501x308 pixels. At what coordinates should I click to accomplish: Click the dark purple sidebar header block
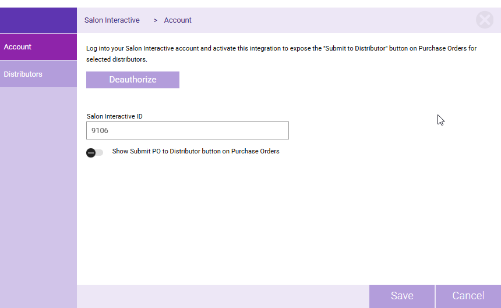[38, 20]
